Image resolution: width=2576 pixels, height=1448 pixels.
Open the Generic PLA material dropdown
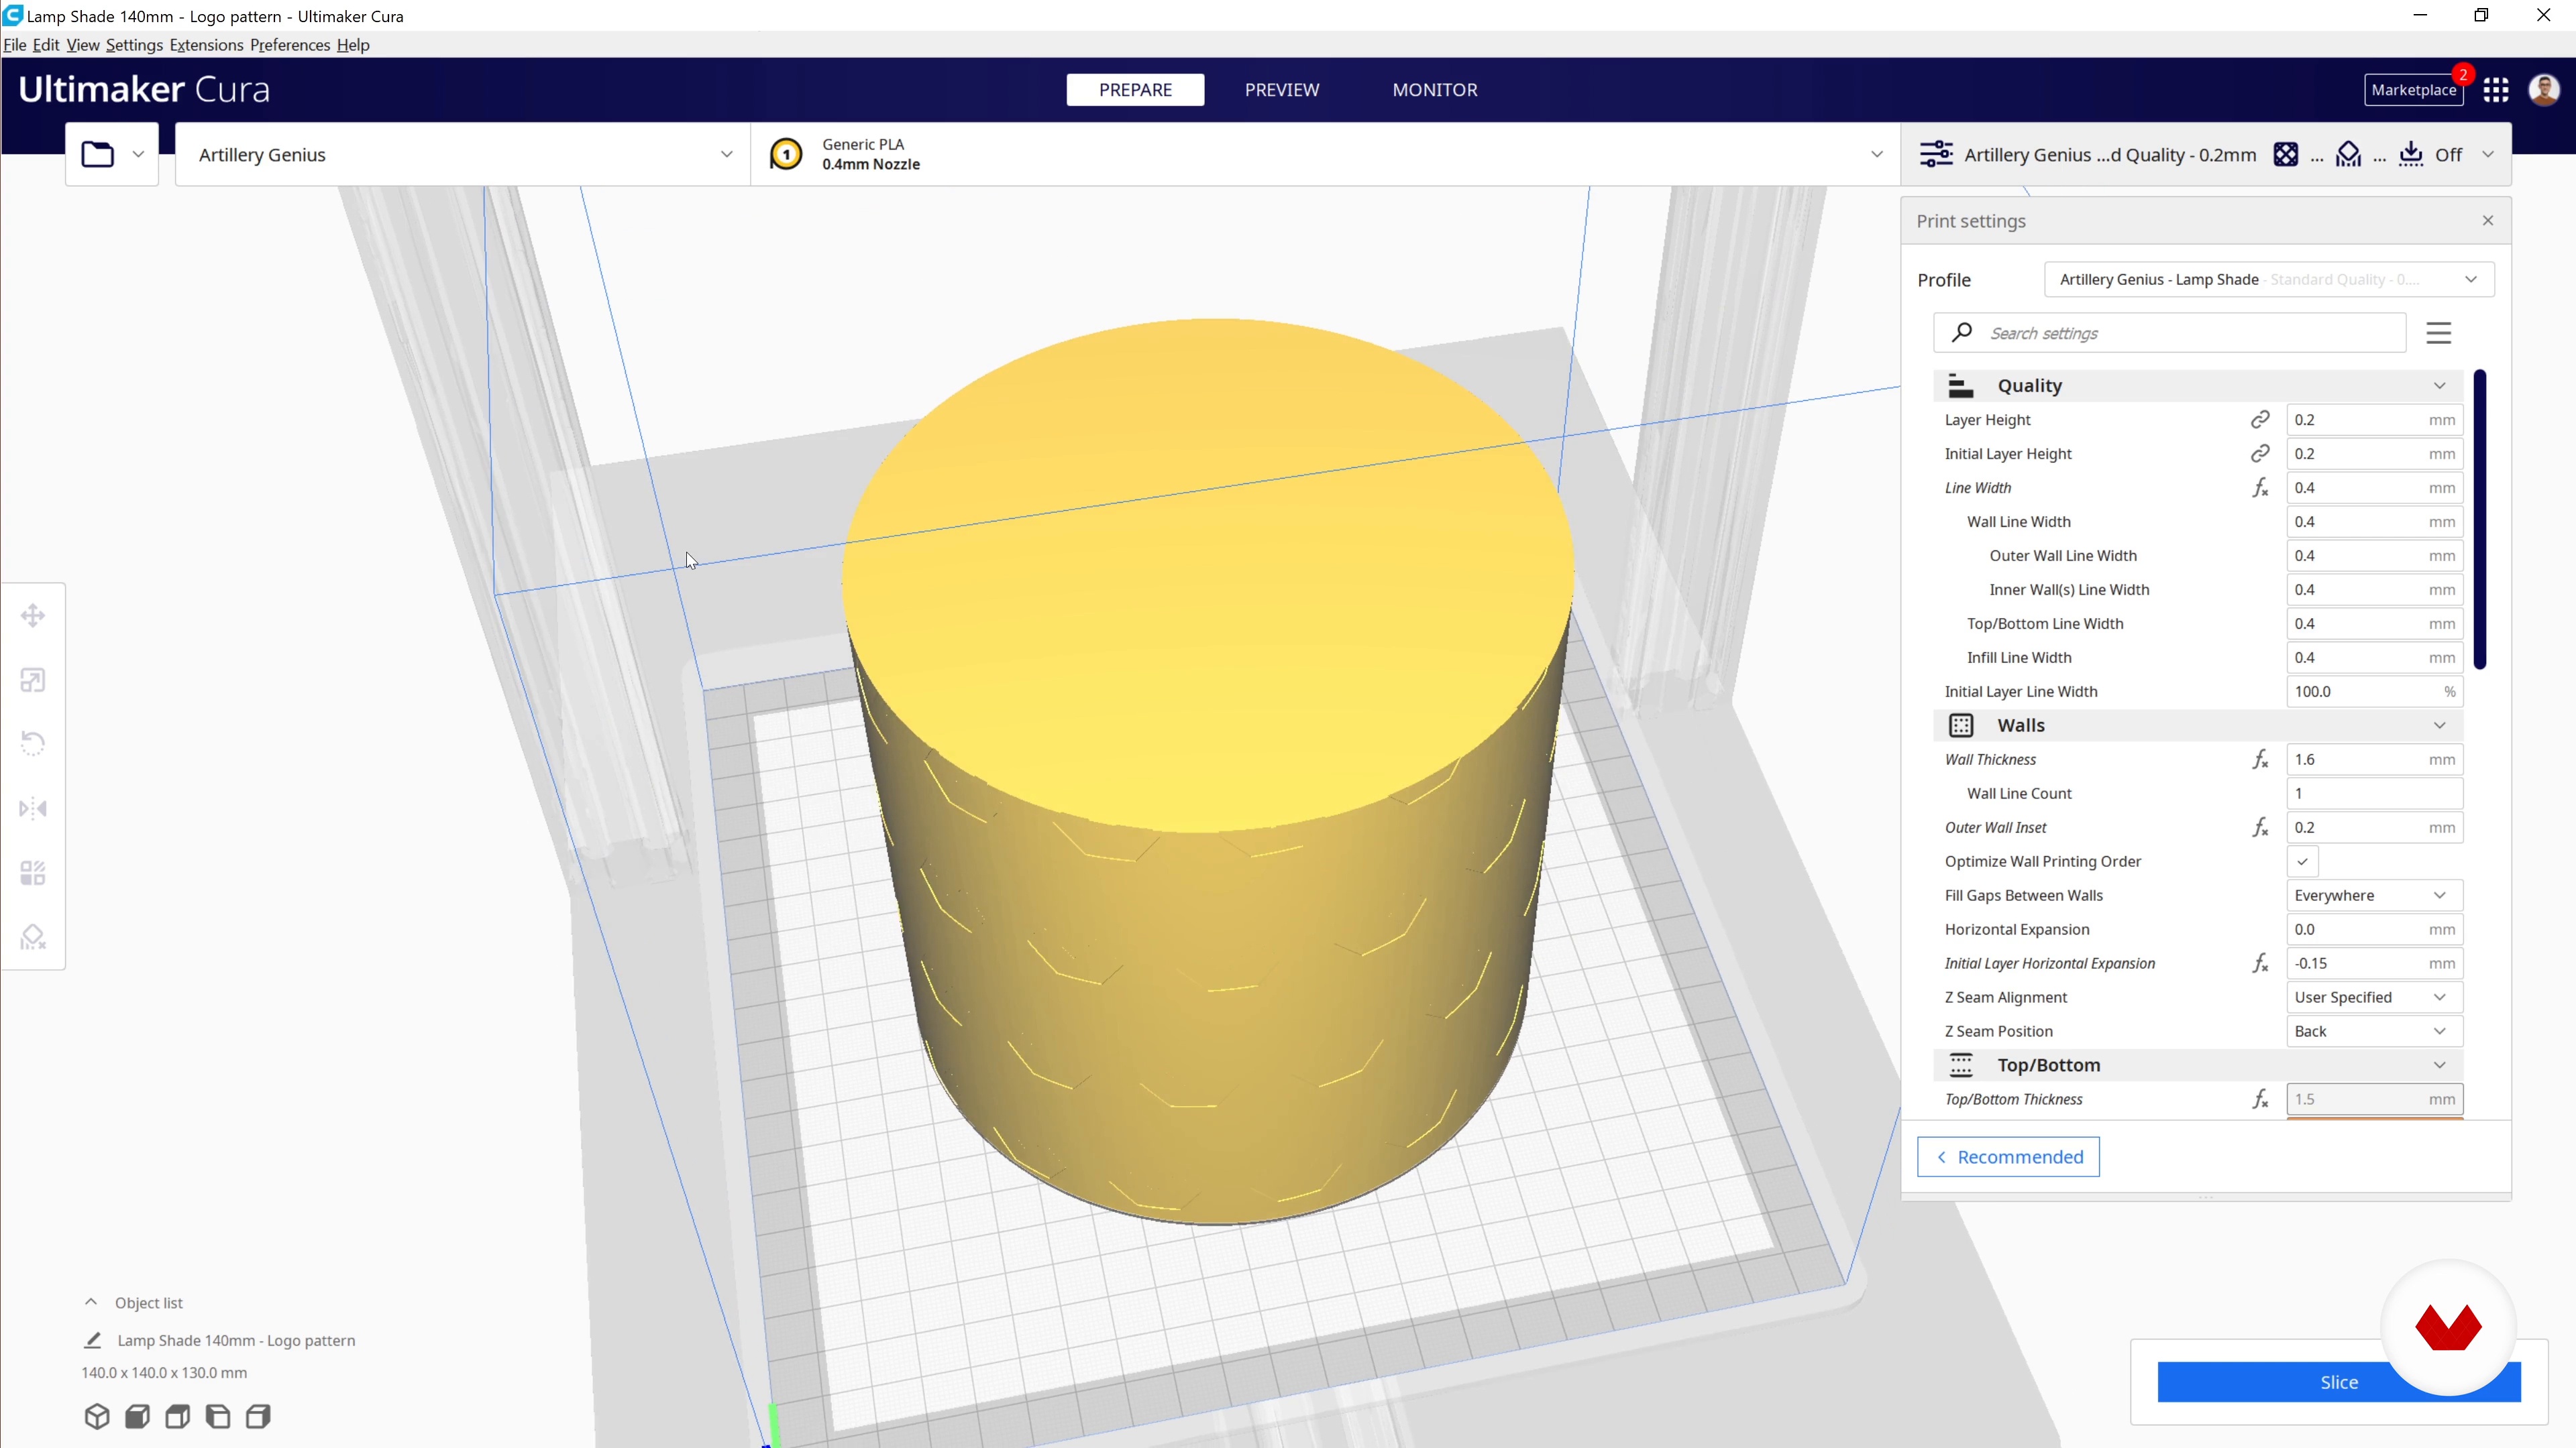pos(1325,155)
